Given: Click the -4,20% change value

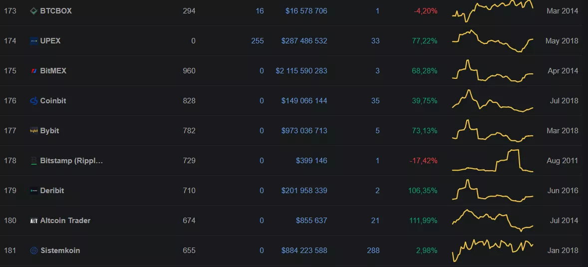Looking at the screenshot, I should pyautogui.click(x=426, y=11).
